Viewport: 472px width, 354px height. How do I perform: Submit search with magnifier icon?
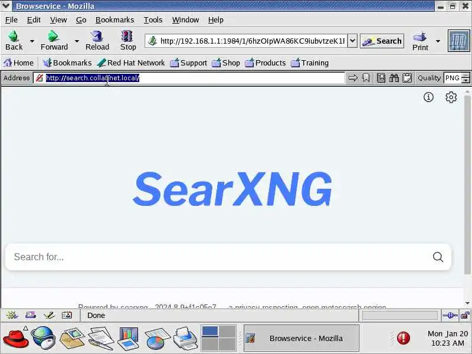pos(438,257)
